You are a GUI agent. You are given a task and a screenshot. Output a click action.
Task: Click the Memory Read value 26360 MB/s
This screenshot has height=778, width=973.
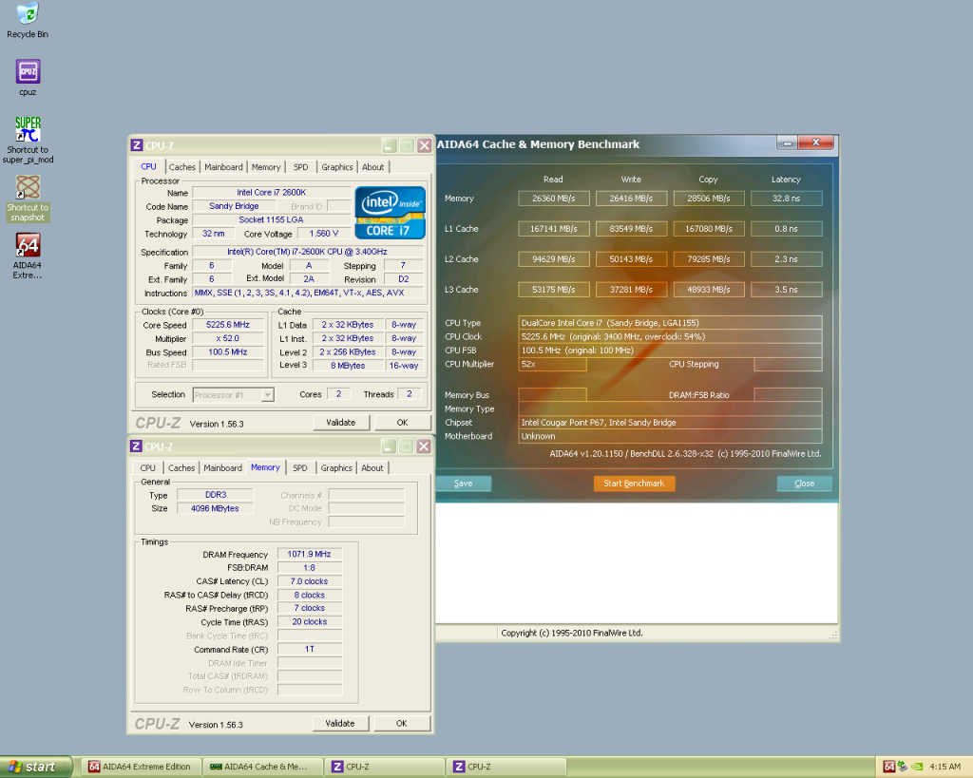click(x=554, y=199)
